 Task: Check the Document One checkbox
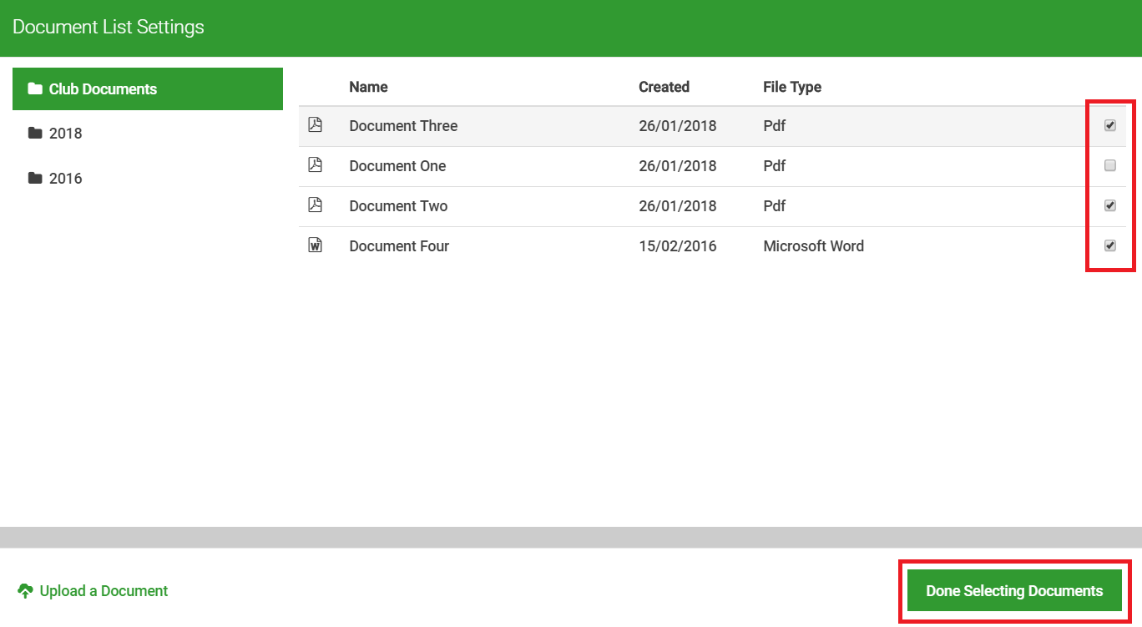tap(1110, 165)
